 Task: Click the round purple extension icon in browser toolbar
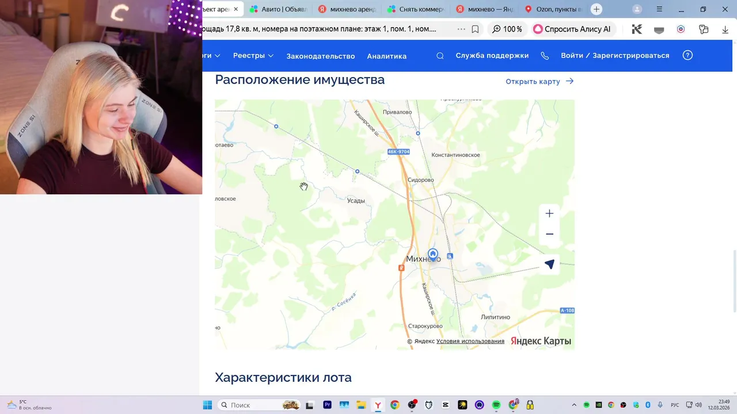pos(681,29)
